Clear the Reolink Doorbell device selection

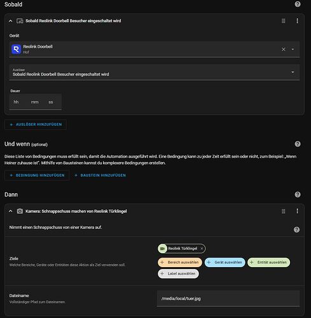[283, 49]
